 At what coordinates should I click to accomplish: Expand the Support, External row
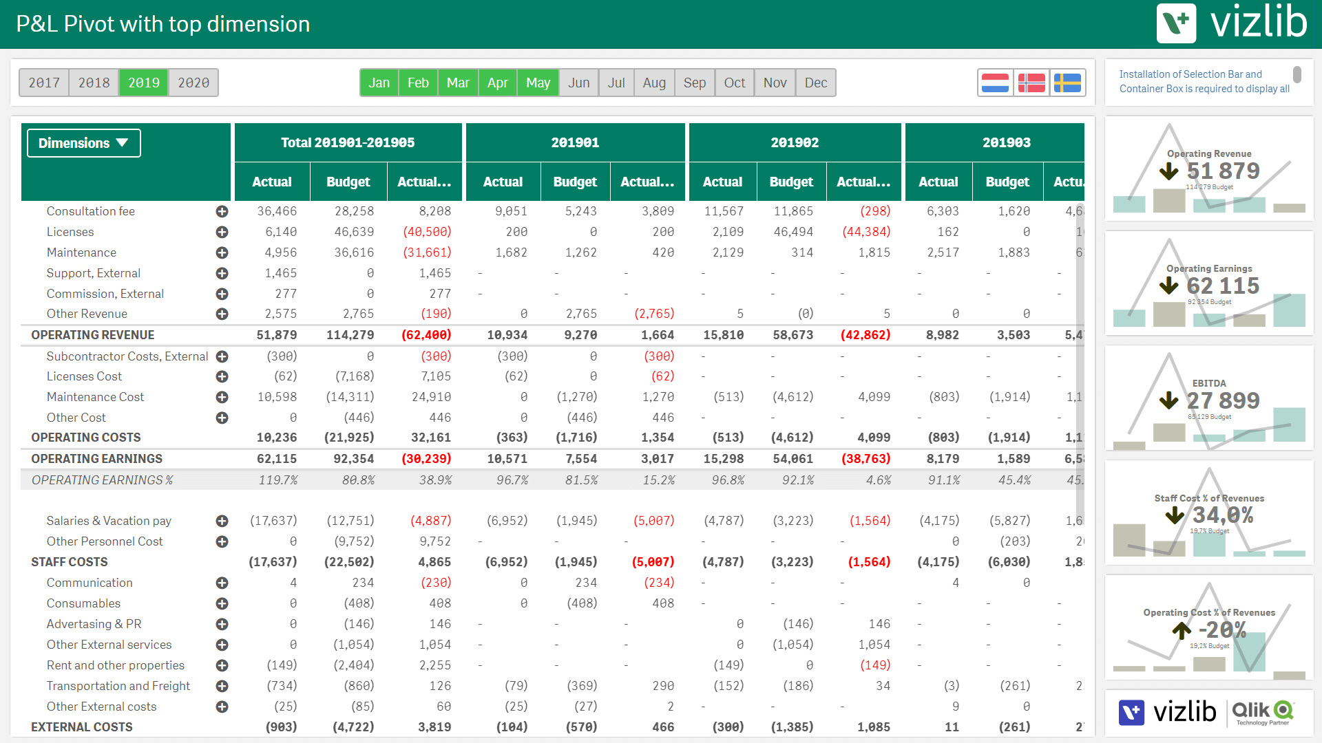[222, 273]
